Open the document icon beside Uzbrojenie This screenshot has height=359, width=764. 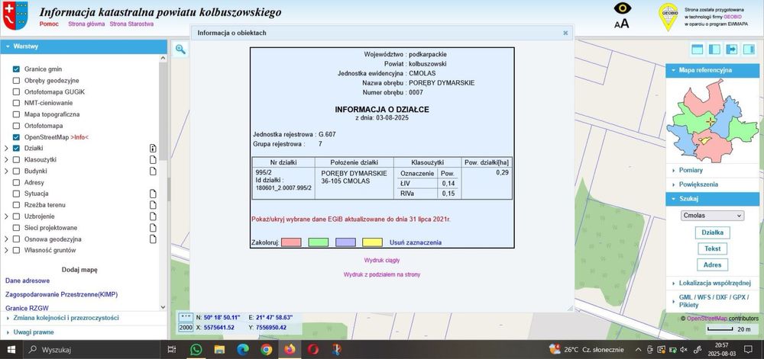(153, 216)
